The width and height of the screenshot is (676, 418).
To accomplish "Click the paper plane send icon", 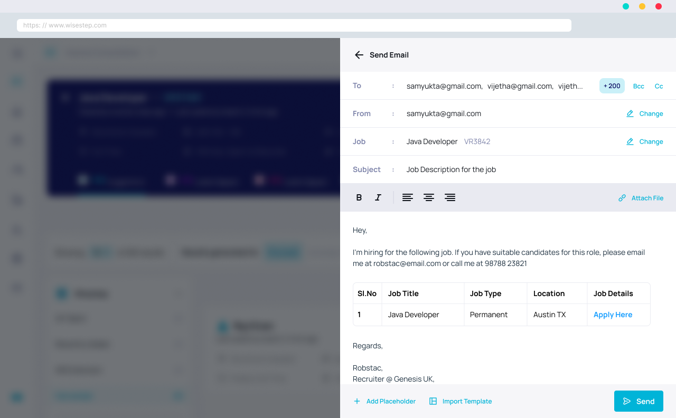I will [627, 401].
